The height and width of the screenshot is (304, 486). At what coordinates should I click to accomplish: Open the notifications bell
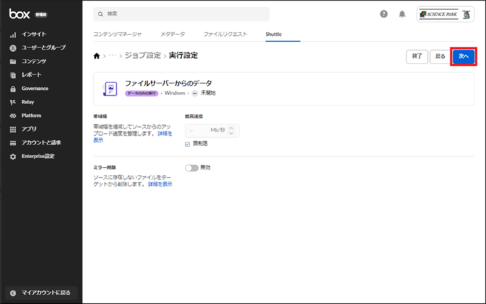coord(402,14)
